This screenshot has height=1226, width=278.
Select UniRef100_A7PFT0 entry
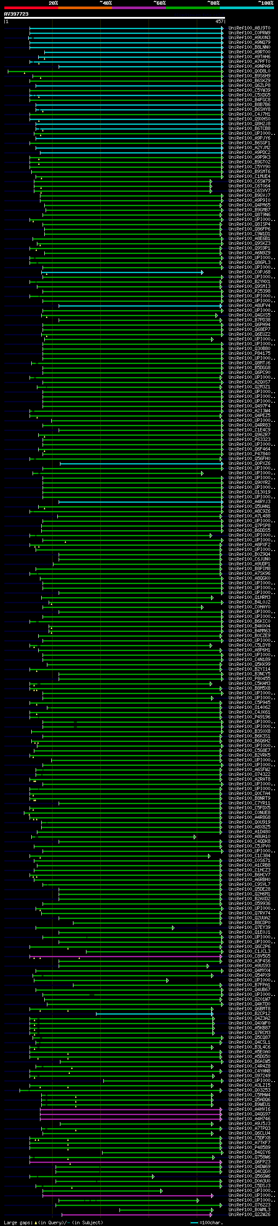coord(249,61)
